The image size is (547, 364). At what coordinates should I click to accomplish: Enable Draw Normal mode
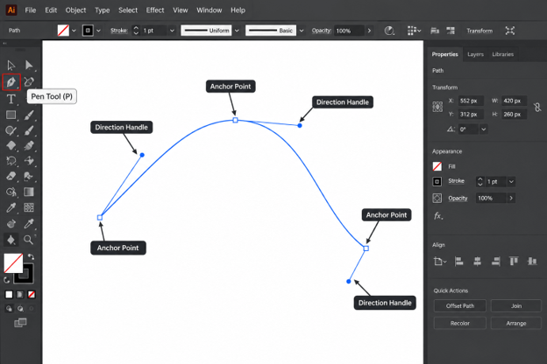(9, 308)
